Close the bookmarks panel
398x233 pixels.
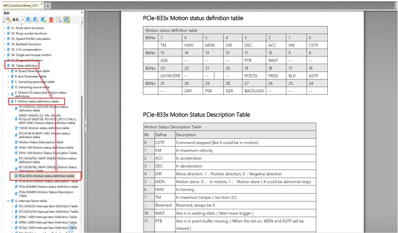pos(82,12)
